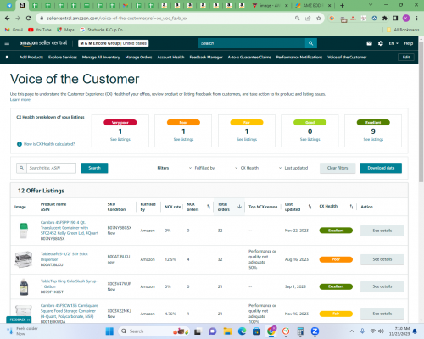Reload the page with refresh icon
424x339 pixels.
tap(28, 19)
